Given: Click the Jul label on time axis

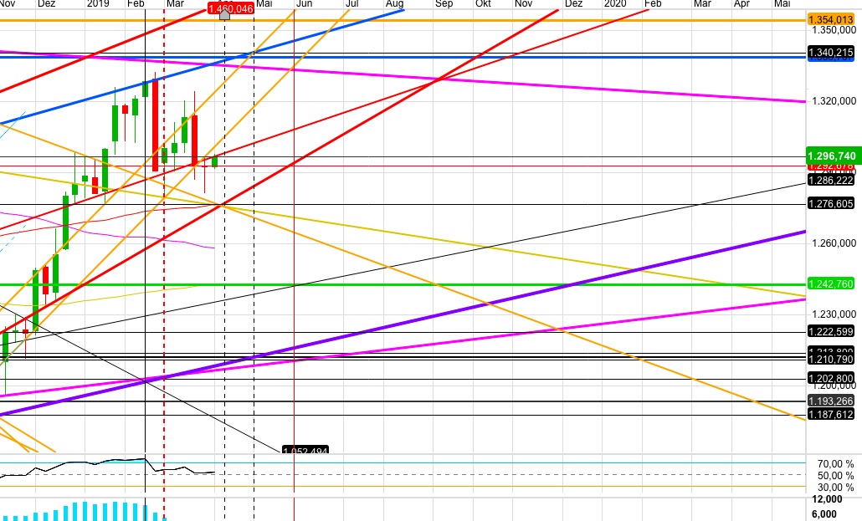Looking at the screenshot, I should (x=351, y=4).
